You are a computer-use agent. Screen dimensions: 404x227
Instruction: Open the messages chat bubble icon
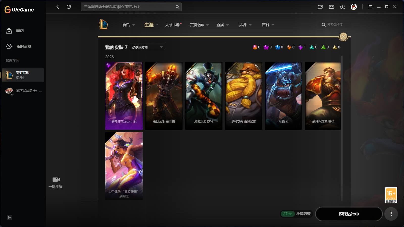point(320,7)
